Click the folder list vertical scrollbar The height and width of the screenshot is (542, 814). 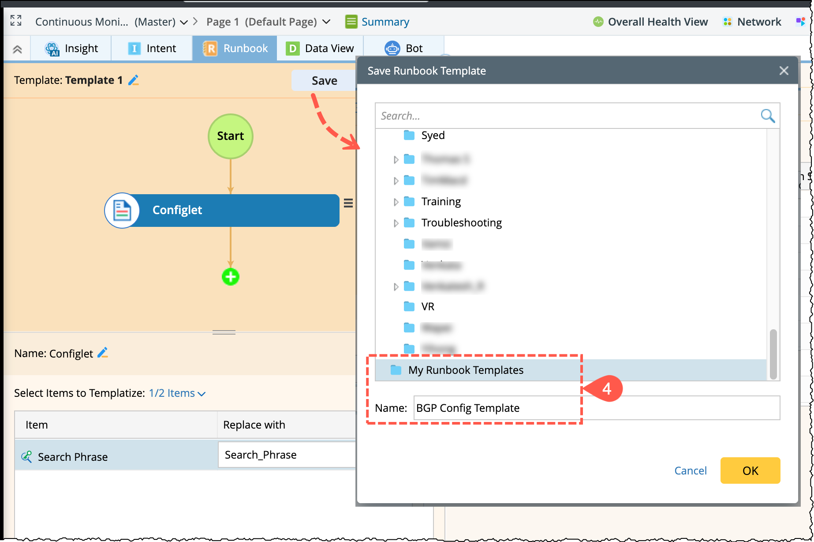coord(773,354)
